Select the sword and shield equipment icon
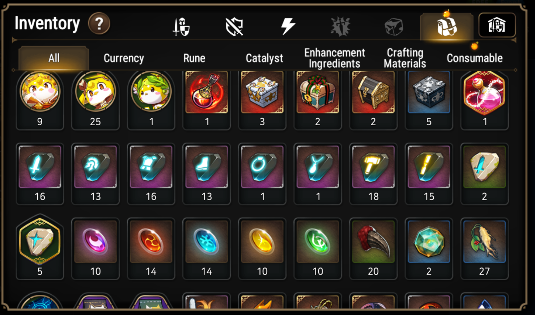 coord(181,27)
